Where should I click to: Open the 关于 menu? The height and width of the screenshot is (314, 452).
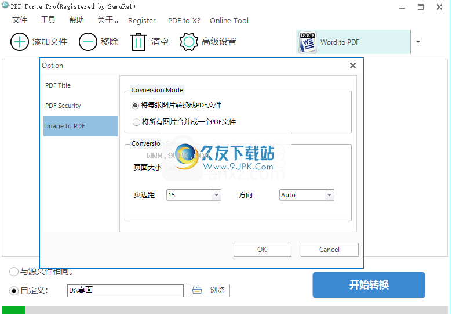pyautogui.click(x=108, y=20)
